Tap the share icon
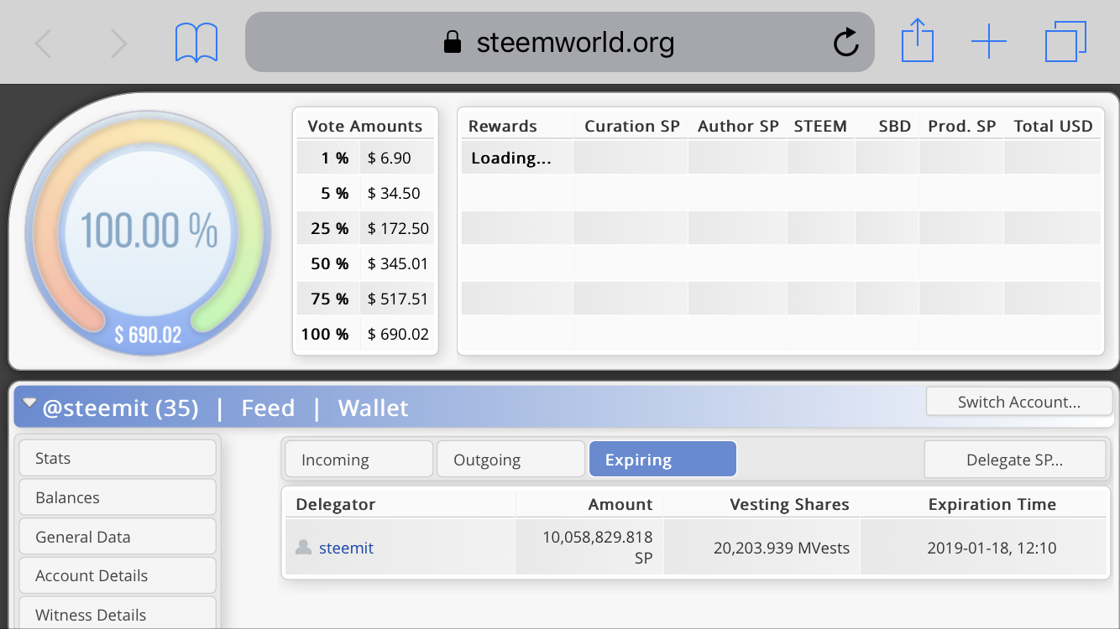This screenshot has width=1120, height=629. tap(918, 41)
